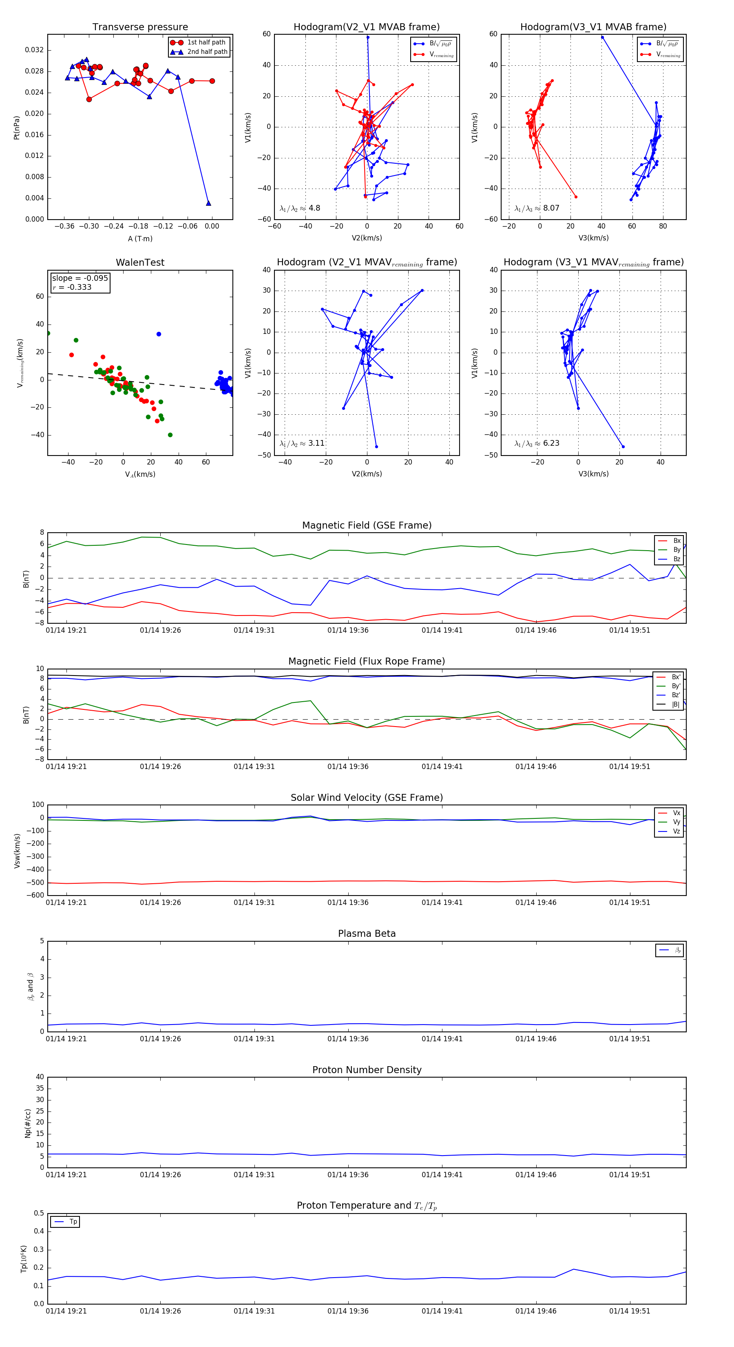
Task: Click the "Plasma Beta" plot title
Action: click(x=367, y=934)
